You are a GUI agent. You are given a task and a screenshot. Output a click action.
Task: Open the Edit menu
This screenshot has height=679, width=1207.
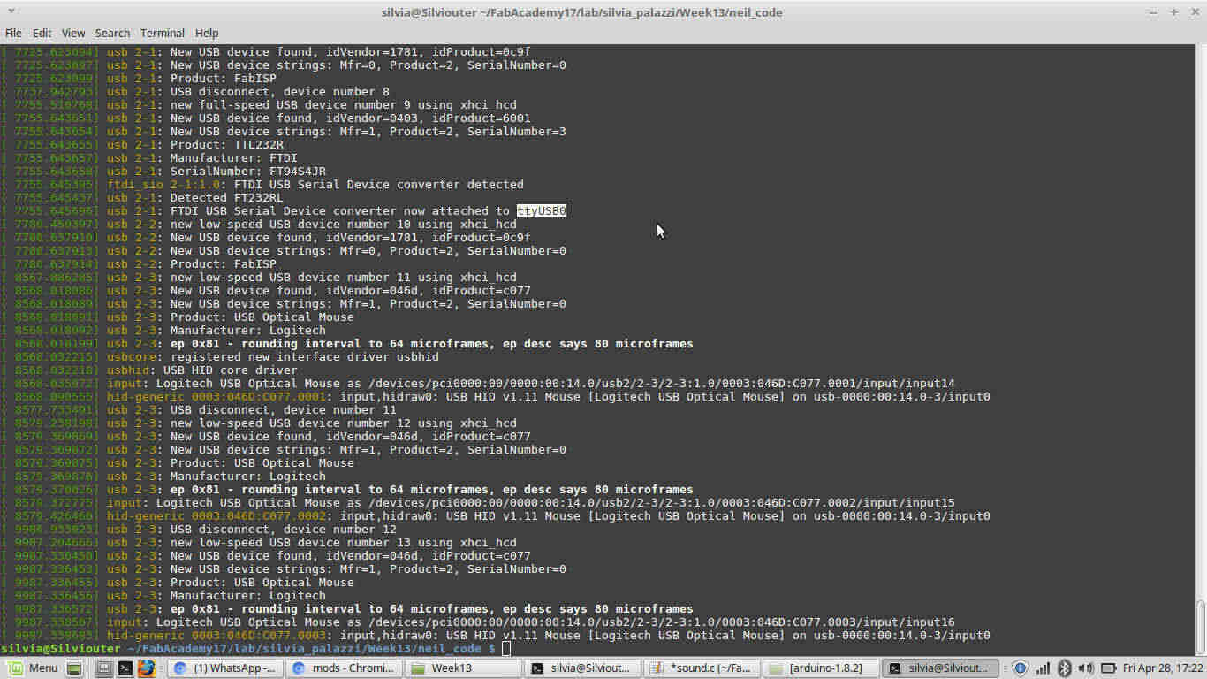[42, 33]
